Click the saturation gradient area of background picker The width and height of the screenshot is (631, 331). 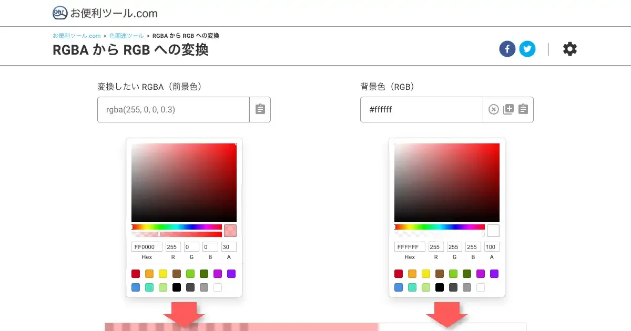tap(446, 182)
